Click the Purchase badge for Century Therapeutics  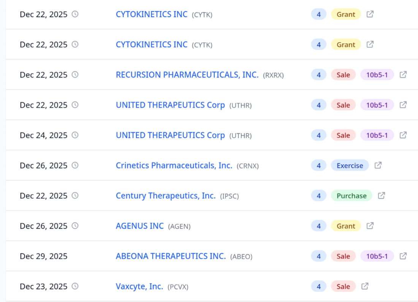[351, 196]
